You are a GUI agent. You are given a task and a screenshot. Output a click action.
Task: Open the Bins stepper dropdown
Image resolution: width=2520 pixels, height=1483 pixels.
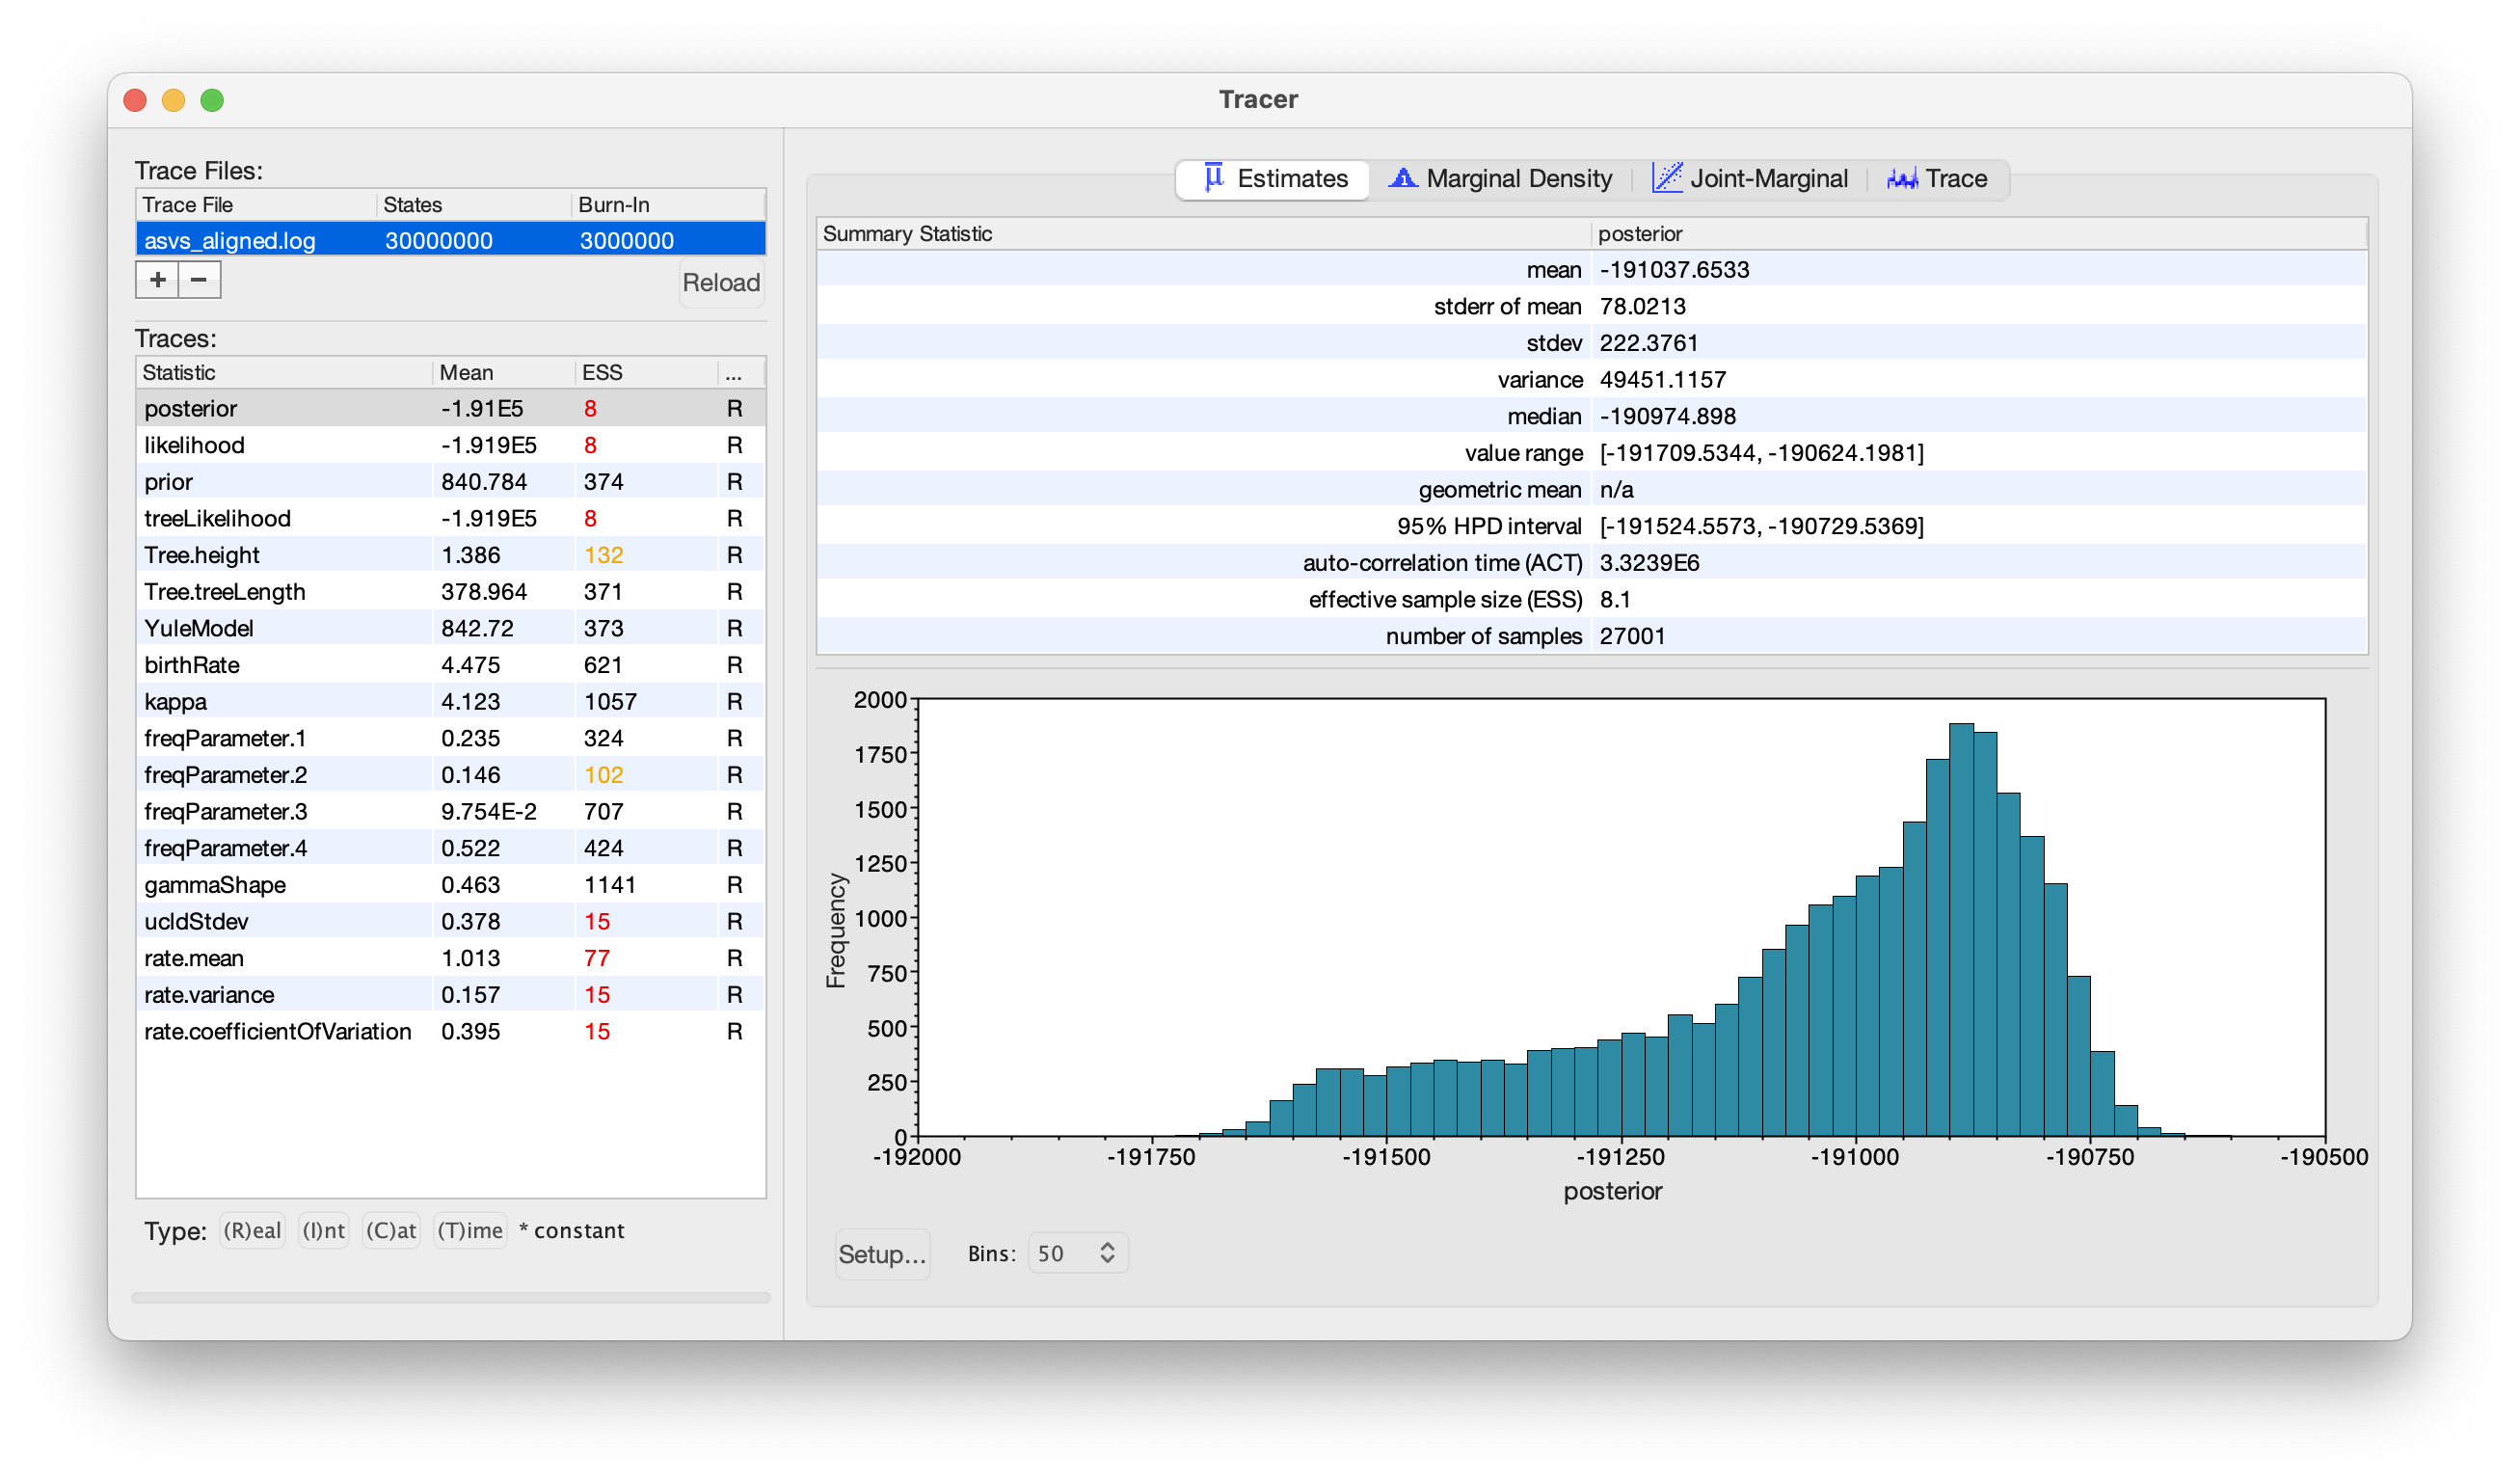1077,1253
